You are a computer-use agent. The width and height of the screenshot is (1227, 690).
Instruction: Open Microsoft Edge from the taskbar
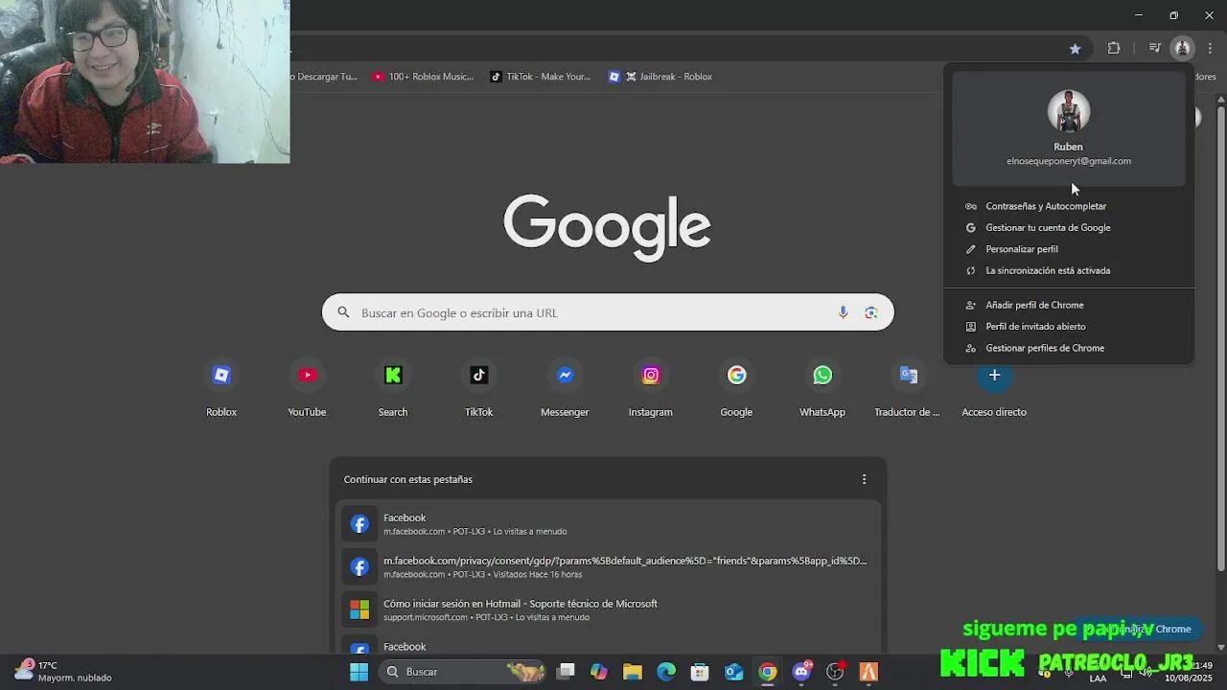coord(666,672)
